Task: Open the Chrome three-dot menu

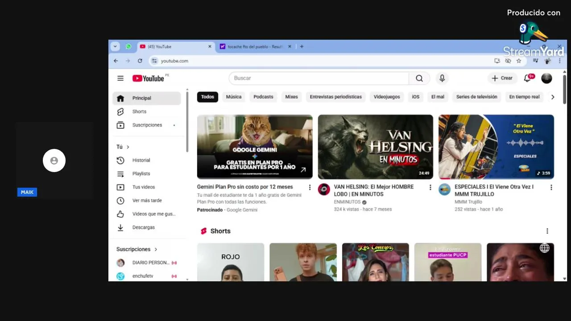Action: coord(559,61)
